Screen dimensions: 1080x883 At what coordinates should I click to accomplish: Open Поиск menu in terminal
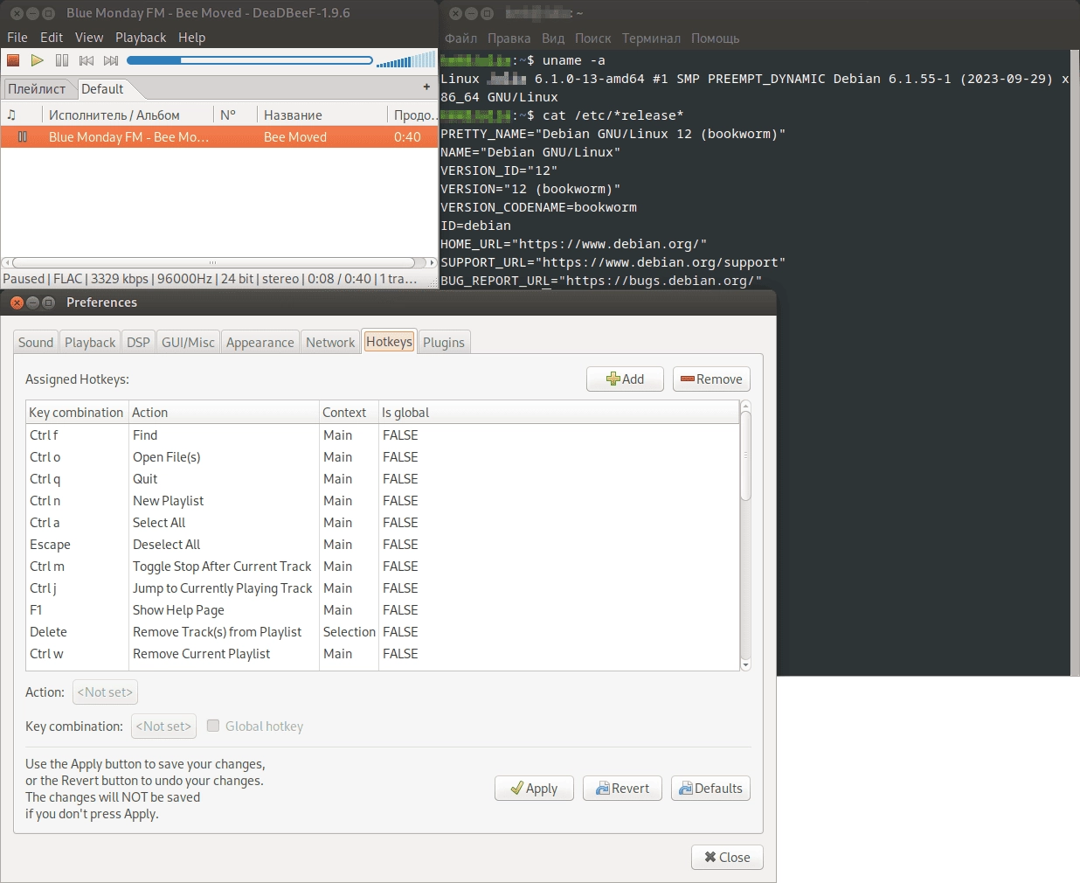point(593,38)
